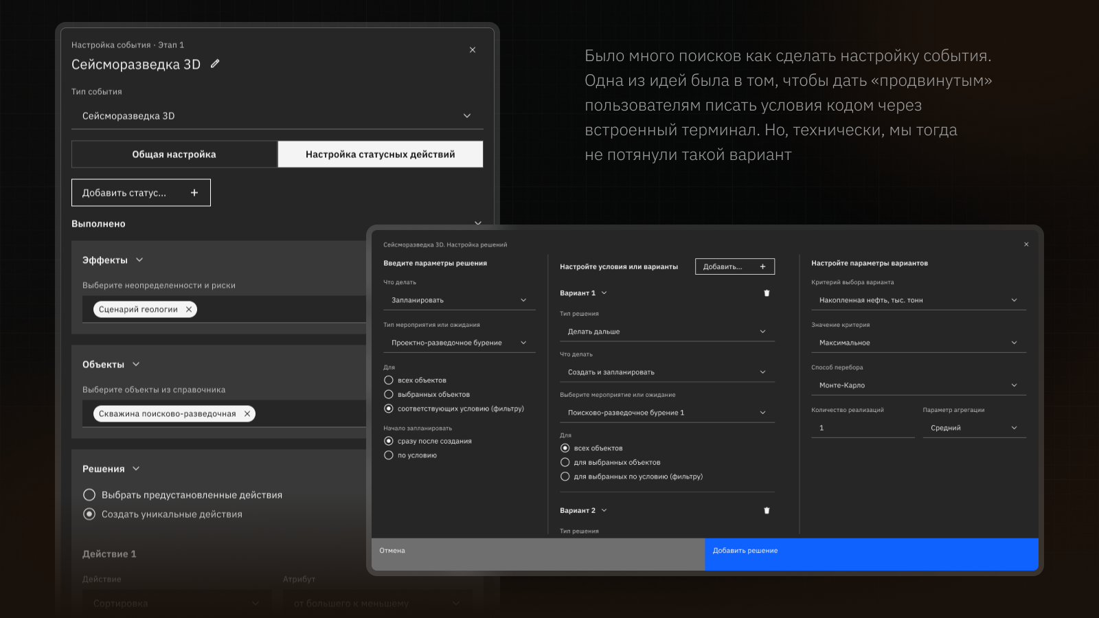Click the 'Выберите неопределенности и риски' label
The image size is (1099, 618).
(159, 286)
